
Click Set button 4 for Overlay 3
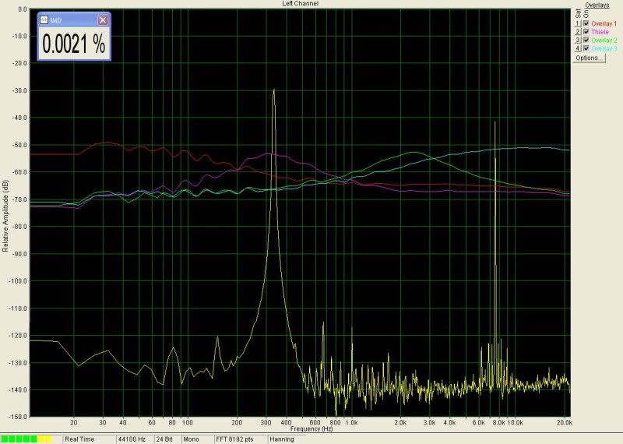coord(578,48)
